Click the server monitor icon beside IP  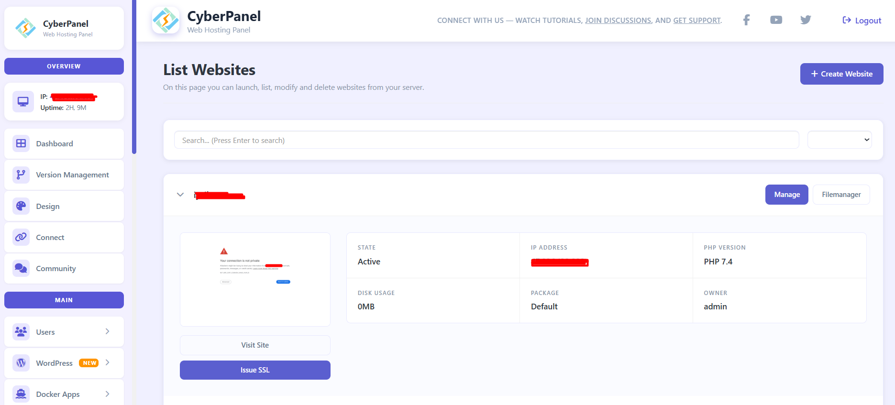pyautogui.click(x=23, y=101)
